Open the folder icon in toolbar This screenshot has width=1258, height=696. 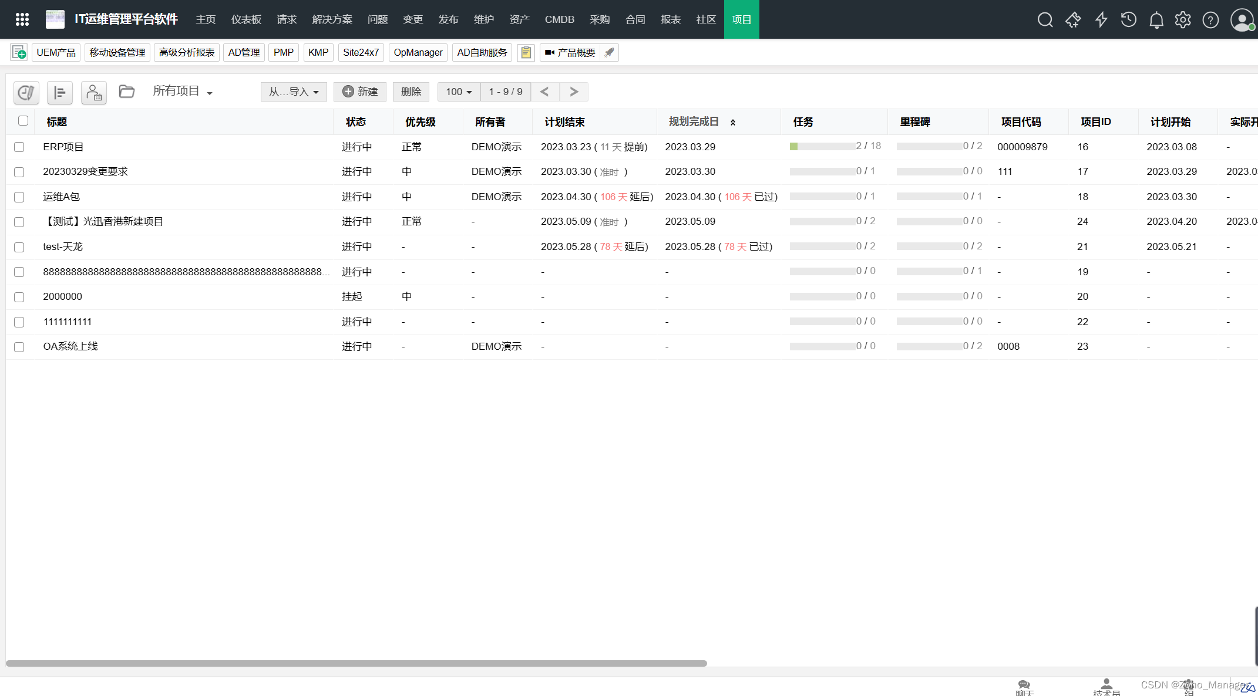coord(127,91)
